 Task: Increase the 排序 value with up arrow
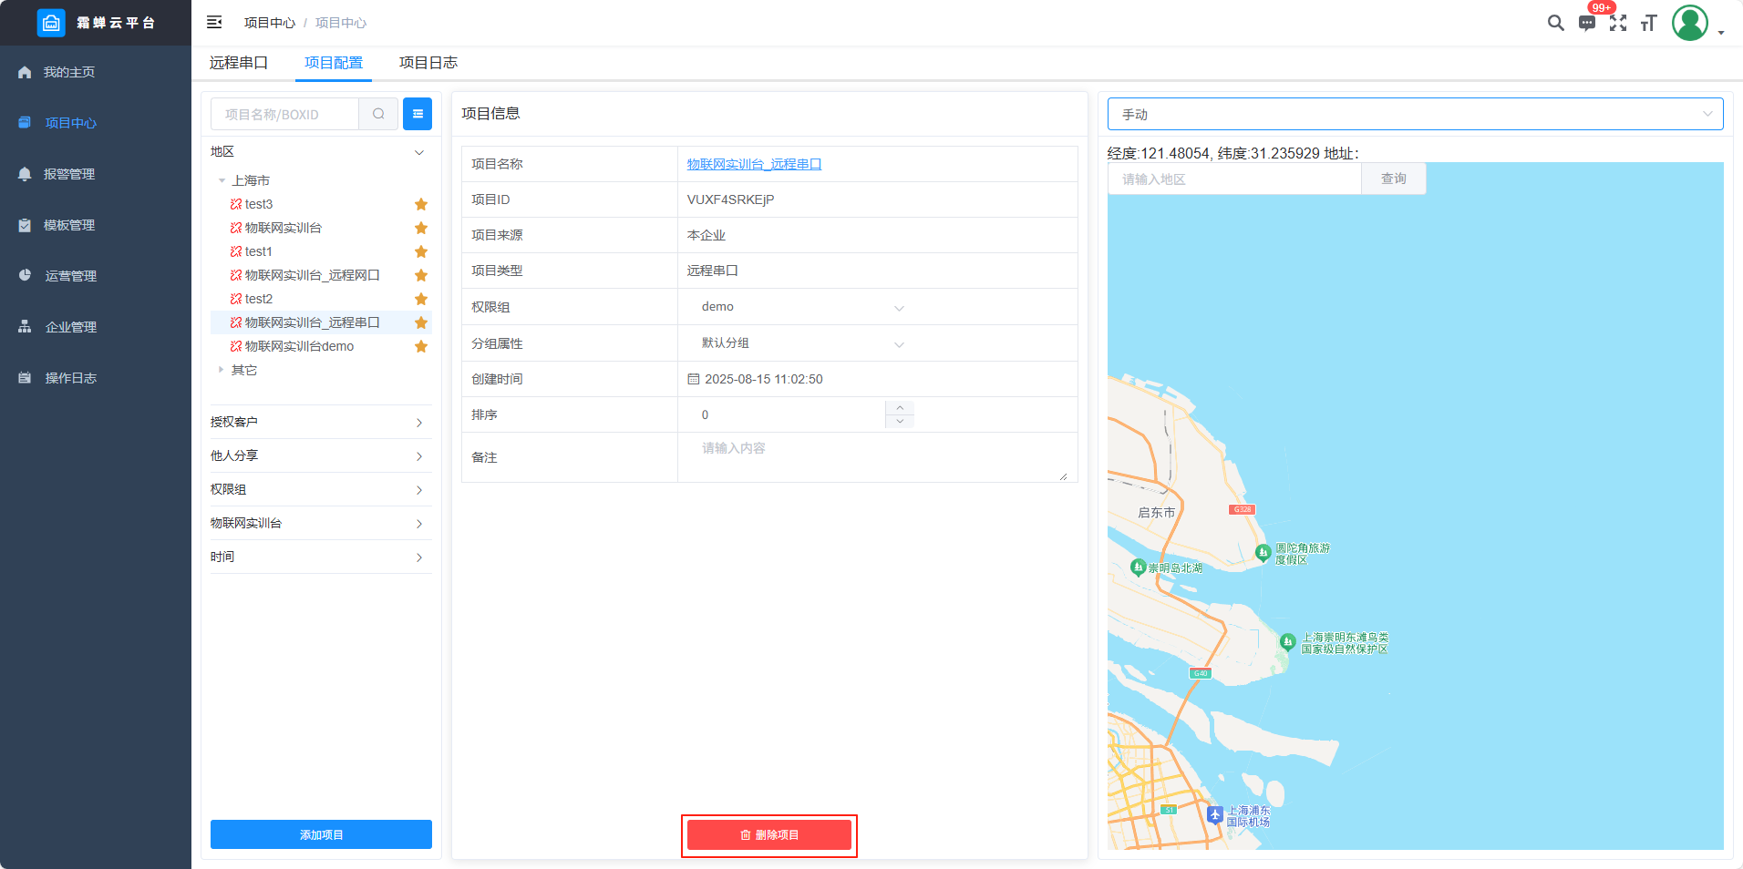(x=900, y=407)
